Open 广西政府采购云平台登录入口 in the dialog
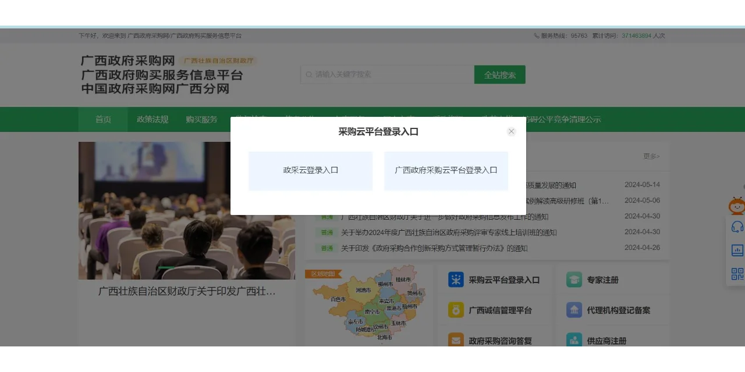Image resolution: width=745 pixels, height=372 pixels. 446,170
